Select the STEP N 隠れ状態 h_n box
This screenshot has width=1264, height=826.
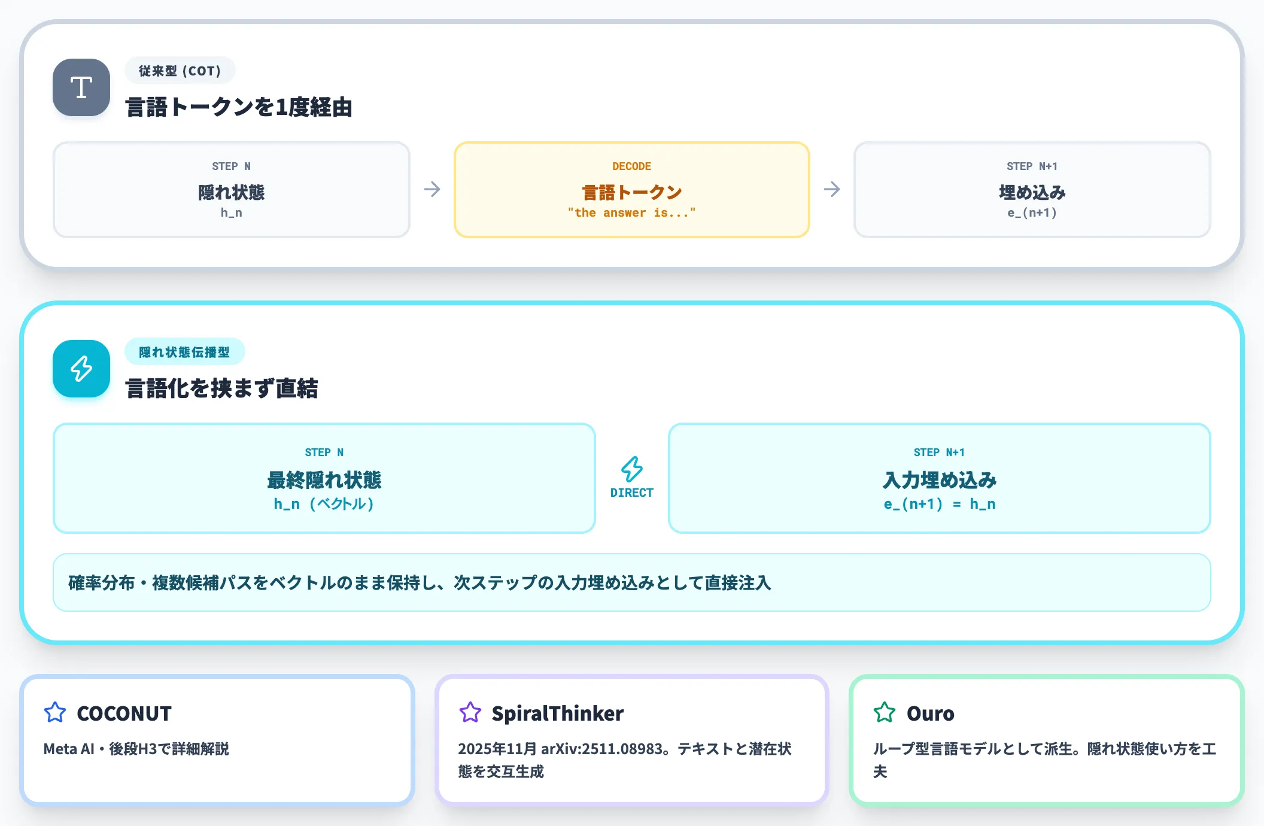pyautogui.click(x=232, y=190)
